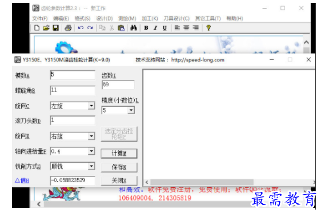The image size is (321, 217).
Task: Click the Copy toolbar icon
Action: (x=102, y=27)
